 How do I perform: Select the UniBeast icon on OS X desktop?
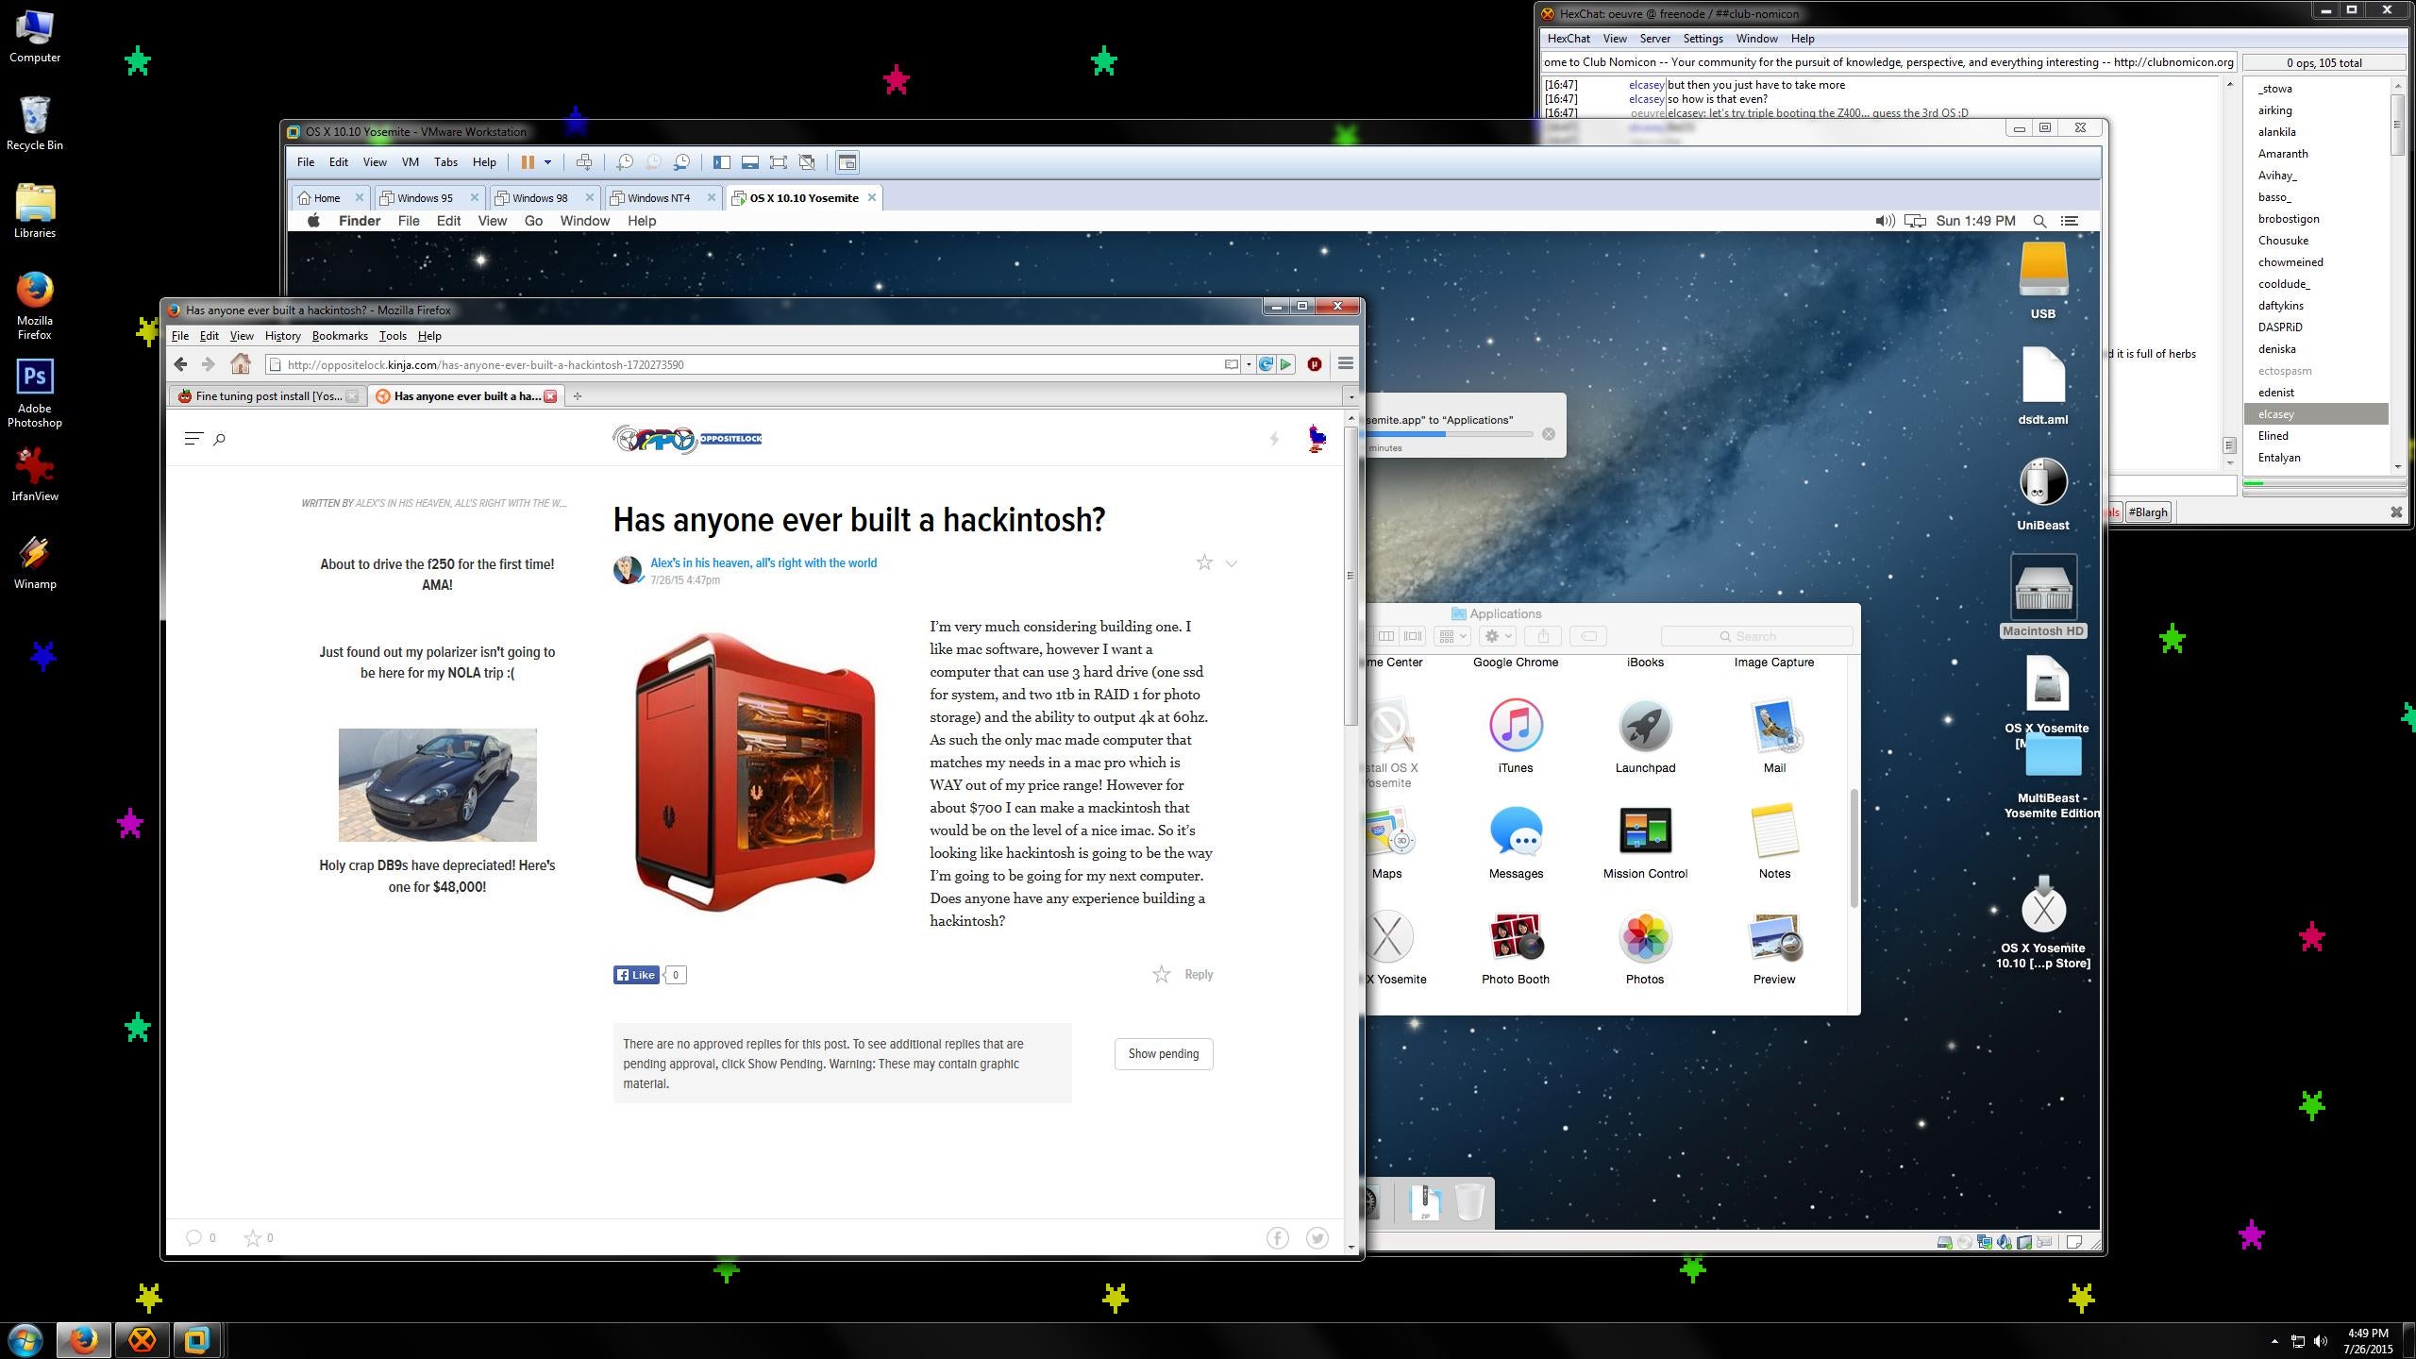coord(2043,493)
